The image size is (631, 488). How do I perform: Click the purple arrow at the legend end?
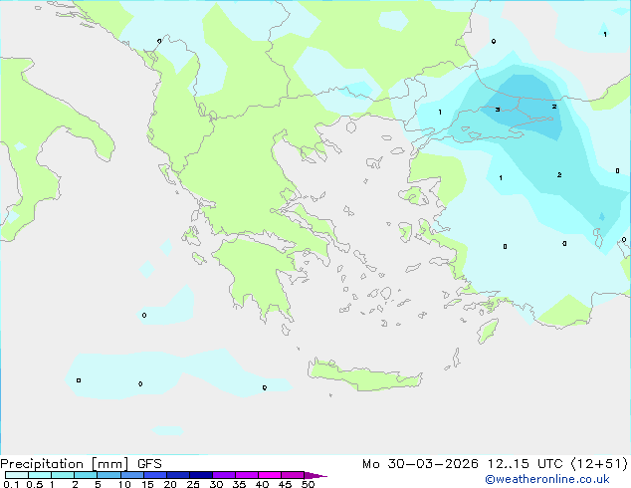pos(315,475)
